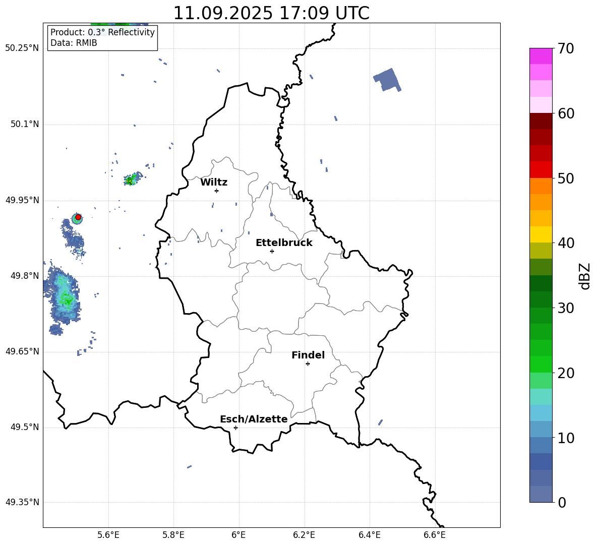597x545 pixels.
Task: Click the Findel cross marker
Action: pyautogui.click(x=308, y=364)
